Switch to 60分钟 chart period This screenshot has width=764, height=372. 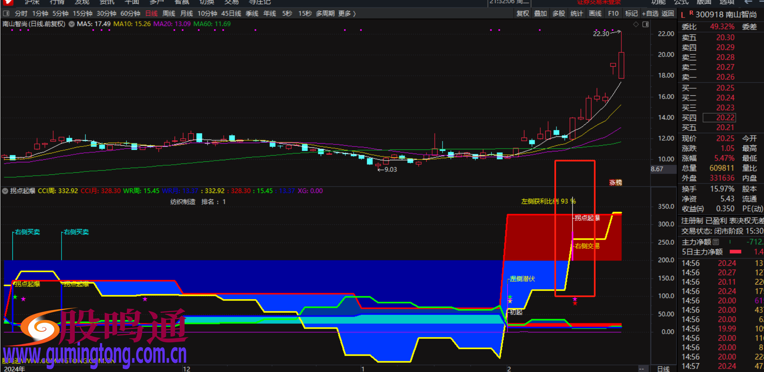click(130, 13)
